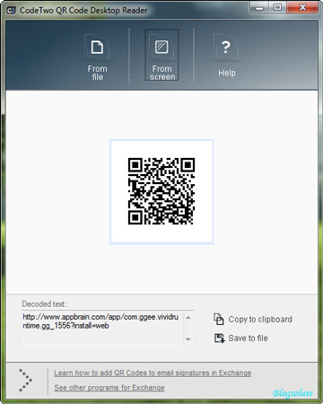The image size is (323, 404).
Task: Click the "CodeTwo QR Code Desktop Reader" window title
Action: point(83,11)
